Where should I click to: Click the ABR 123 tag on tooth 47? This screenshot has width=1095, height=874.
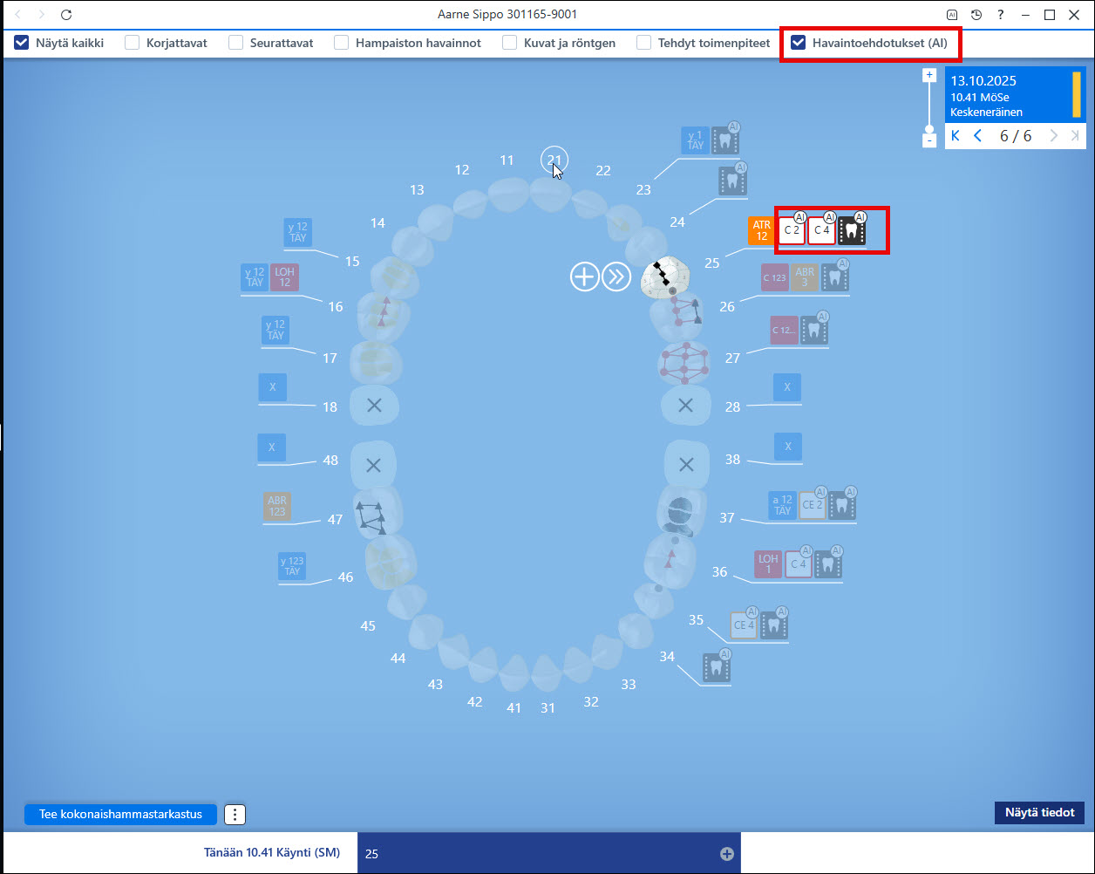(x=277, y=507)
